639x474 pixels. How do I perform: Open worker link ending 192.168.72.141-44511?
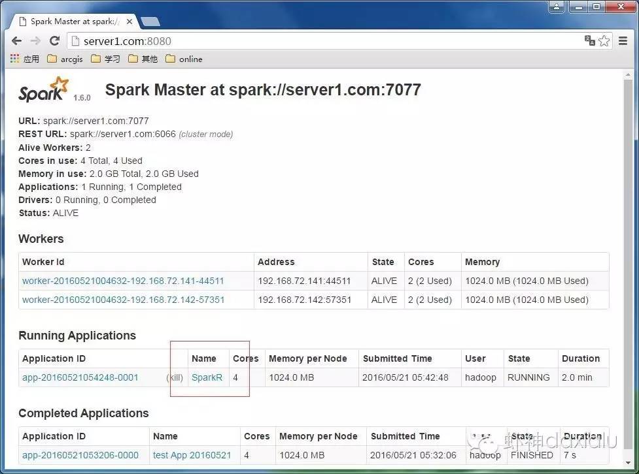[123, 281]
